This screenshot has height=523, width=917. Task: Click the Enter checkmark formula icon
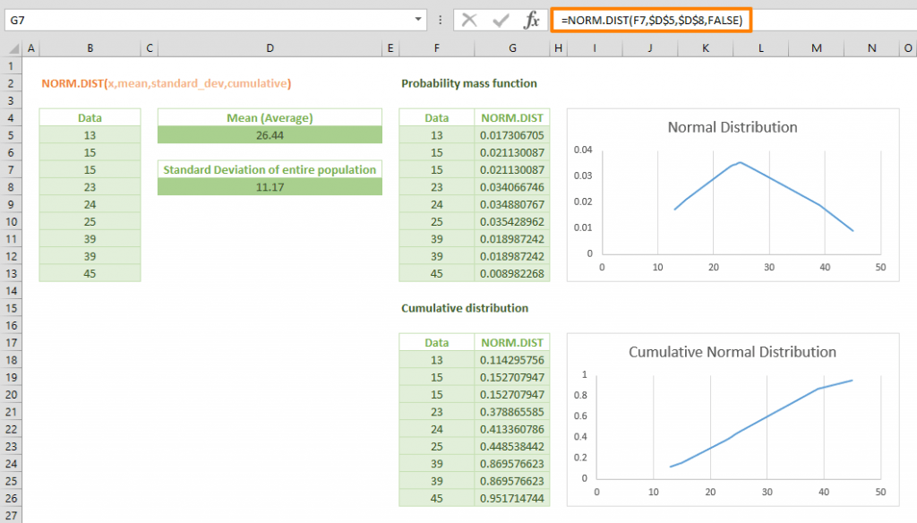(501, 21)
